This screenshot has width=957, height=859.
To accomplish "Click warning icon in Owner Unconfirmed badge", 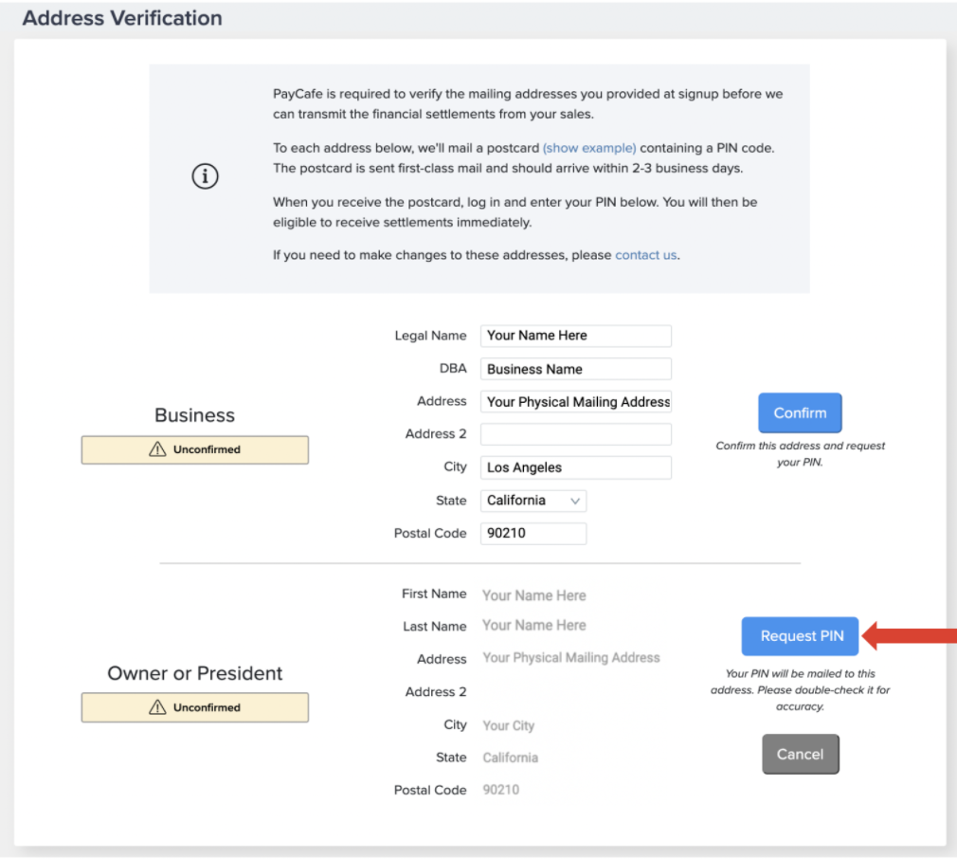I will 157,707.
